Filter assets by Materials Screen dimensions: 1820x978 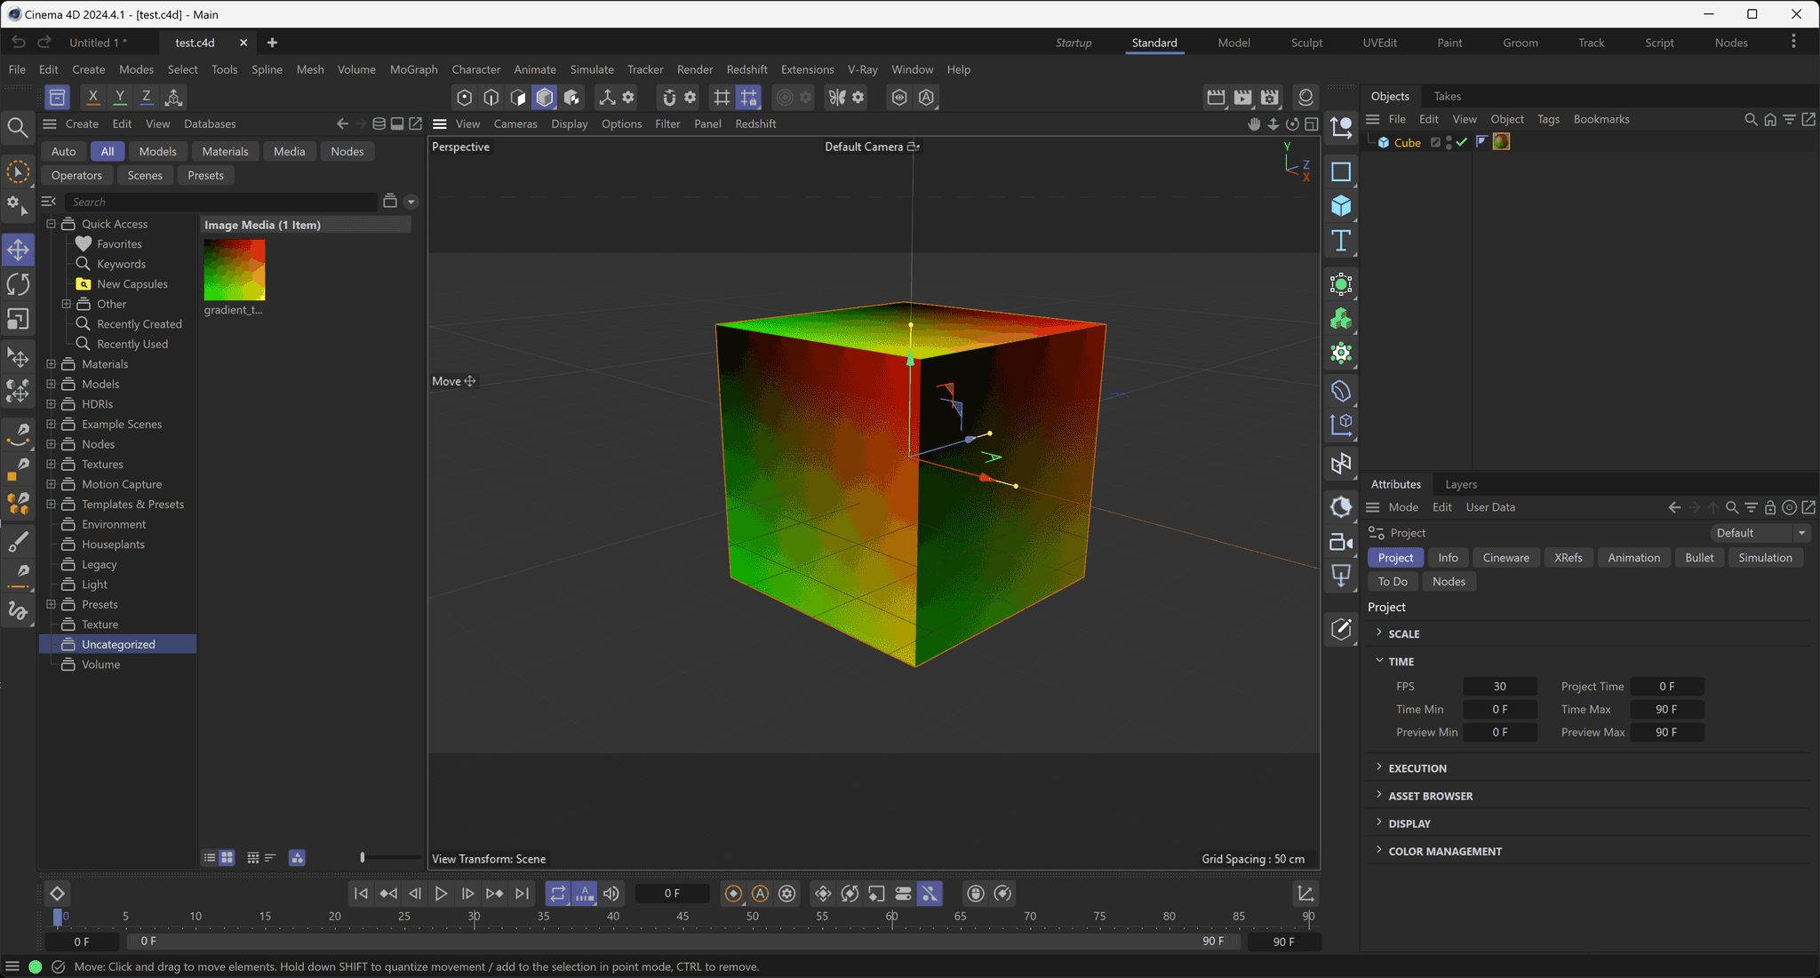pyautogui.click(x=225, y=151)
